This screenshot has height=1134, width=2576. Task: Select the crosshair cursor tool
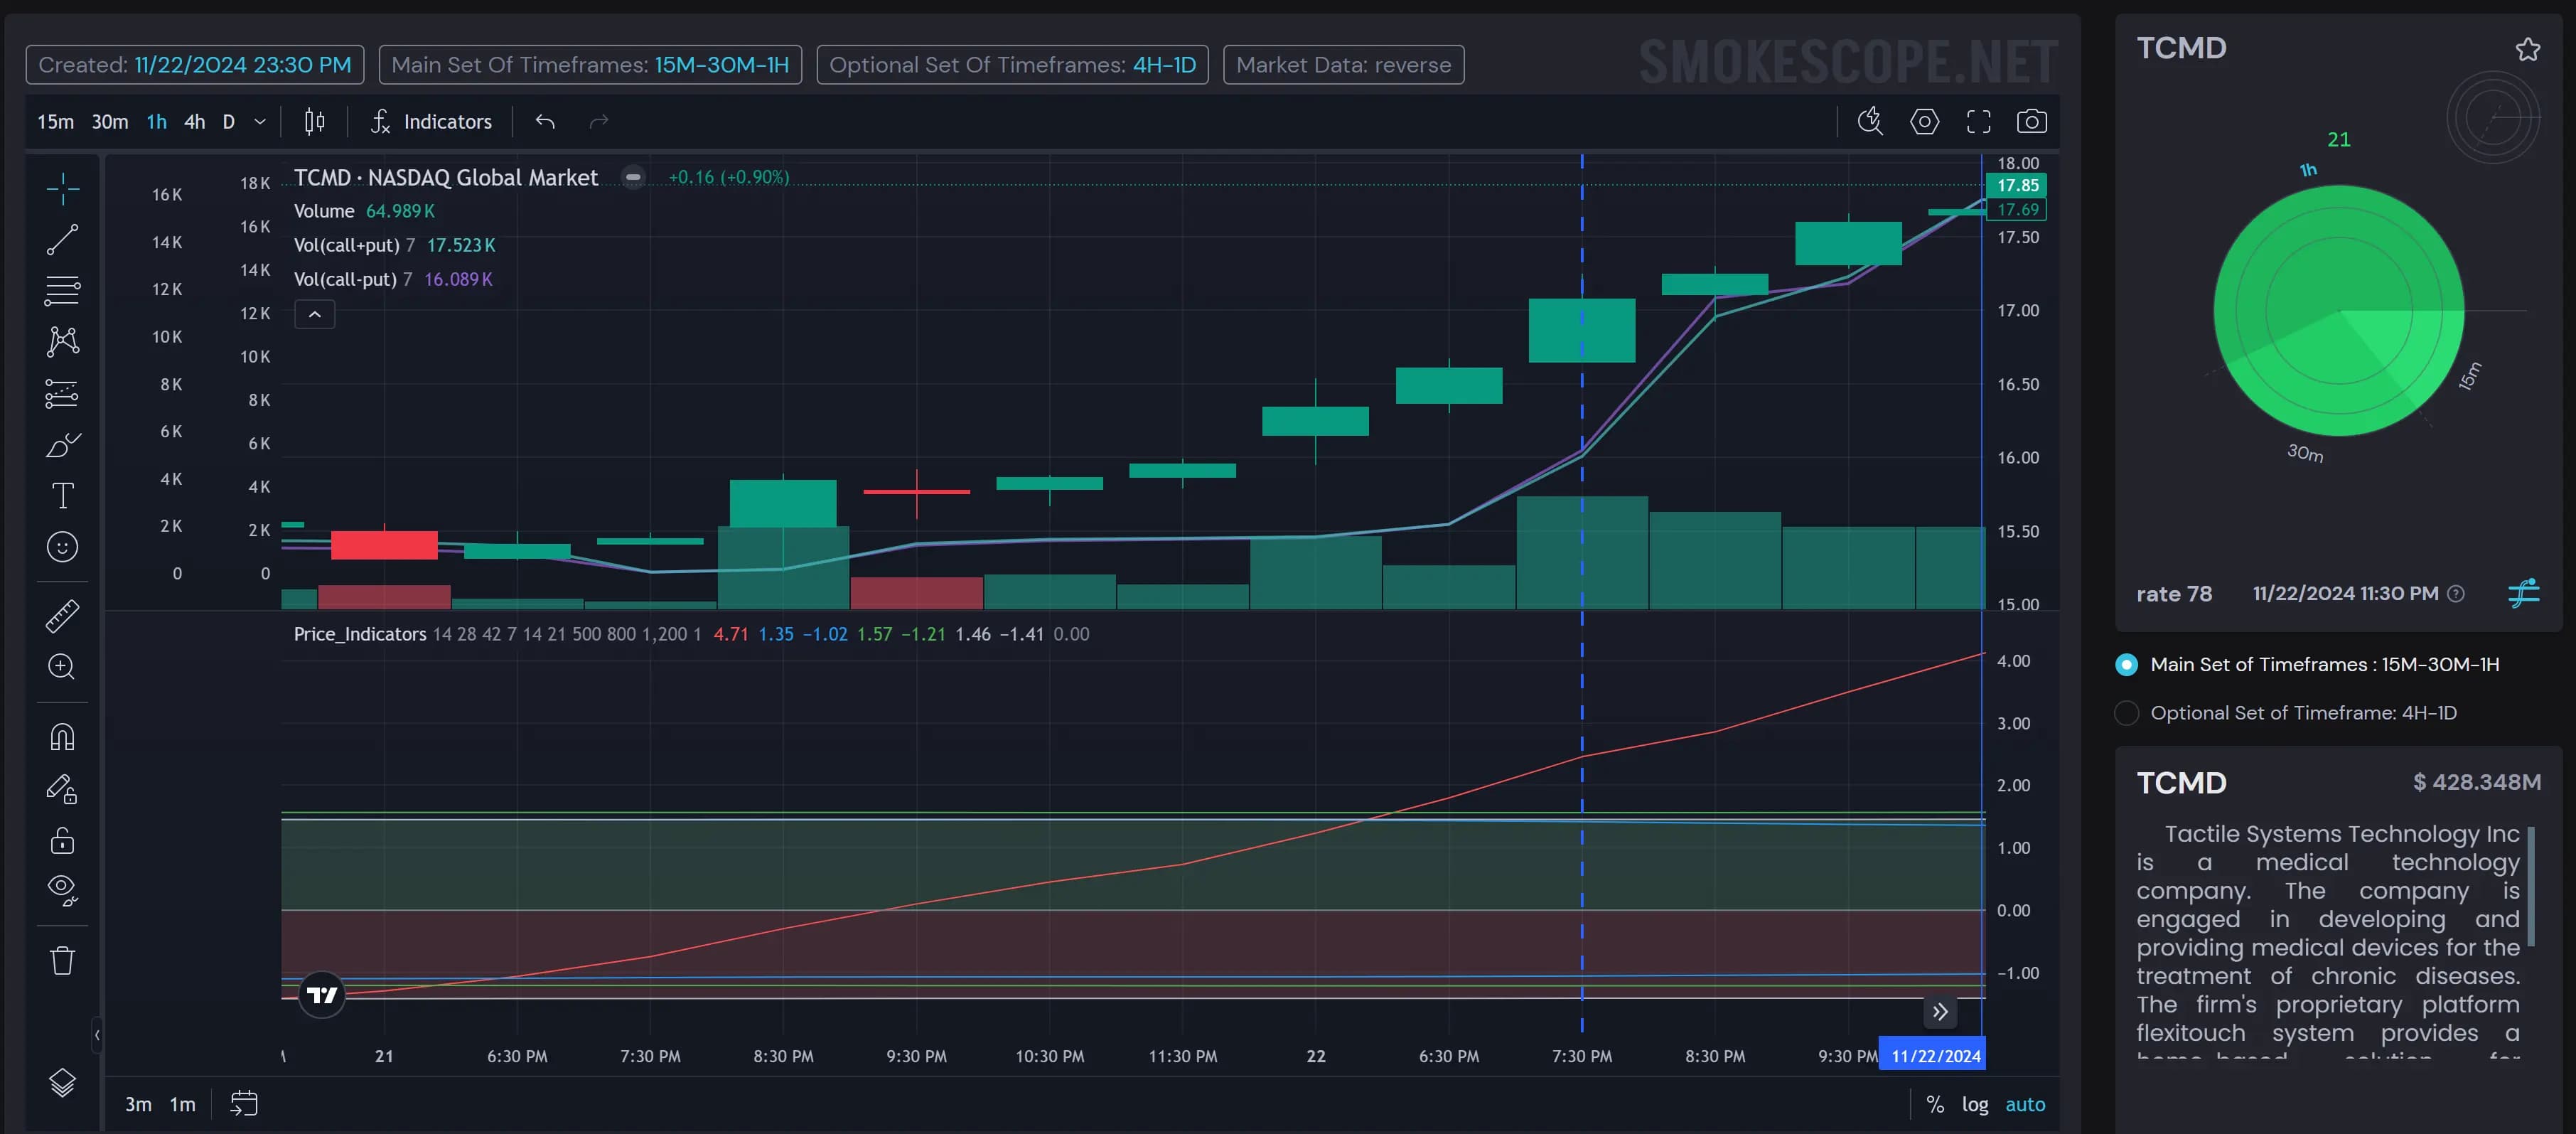[x=62, y=188]
